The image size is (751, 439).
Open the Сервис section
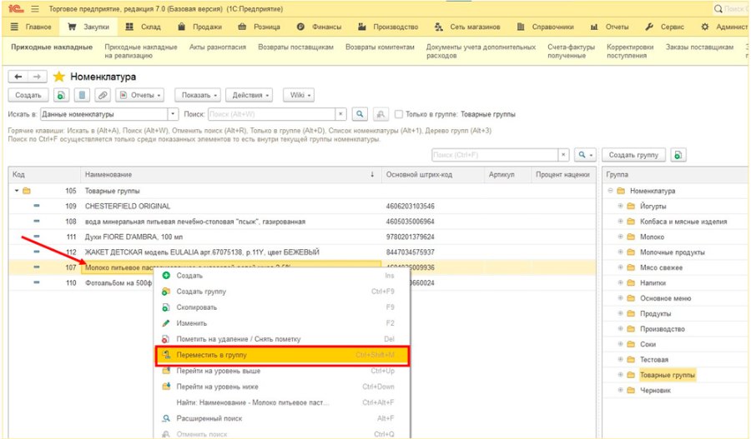[665, 27]
